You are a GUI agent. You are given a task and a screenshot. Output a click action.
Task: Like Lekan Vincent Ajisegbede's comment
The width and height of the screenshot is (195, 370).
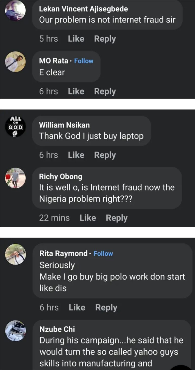76,39
